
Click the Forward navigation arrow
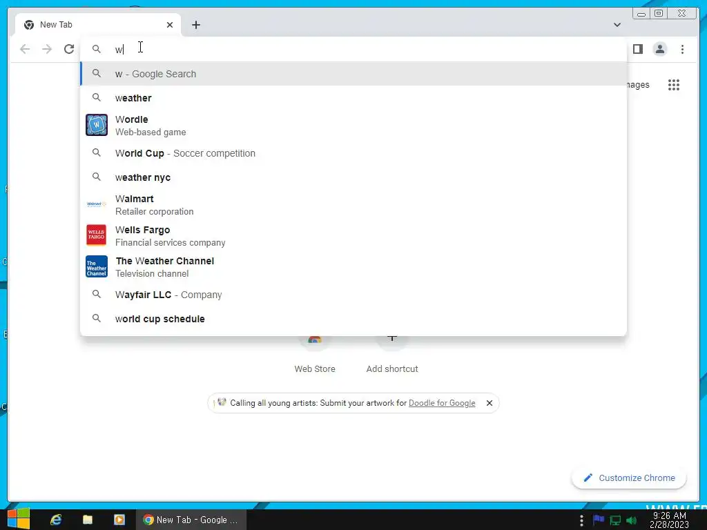[47, 49]
